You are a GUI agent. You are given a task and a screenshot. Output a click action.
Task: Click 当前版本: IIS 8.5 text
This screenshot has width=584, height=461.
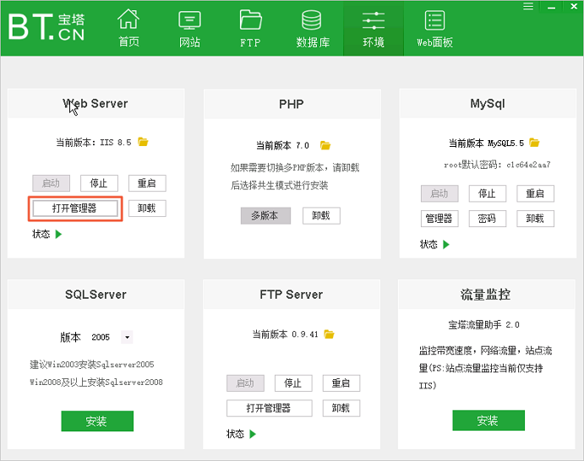tap(94, 142)
